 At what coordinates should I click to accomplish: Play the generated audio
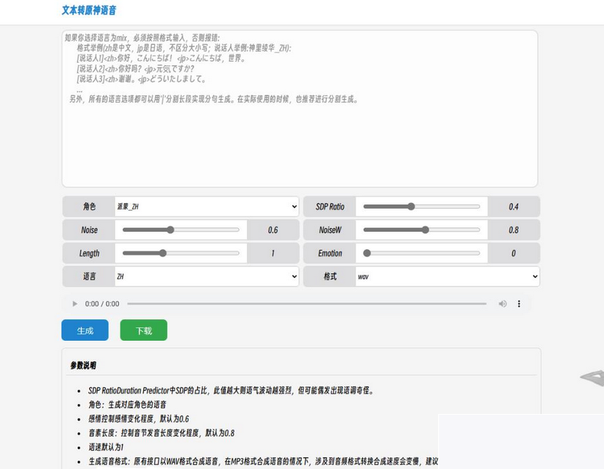pos(75,304)
